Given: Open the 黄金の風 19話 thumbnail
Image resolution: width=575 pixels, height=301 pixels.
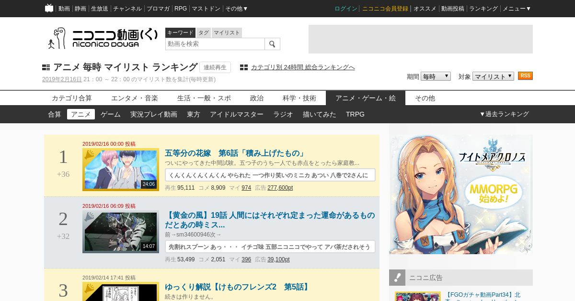Looking at the screenshot, I should click(121, 232).
